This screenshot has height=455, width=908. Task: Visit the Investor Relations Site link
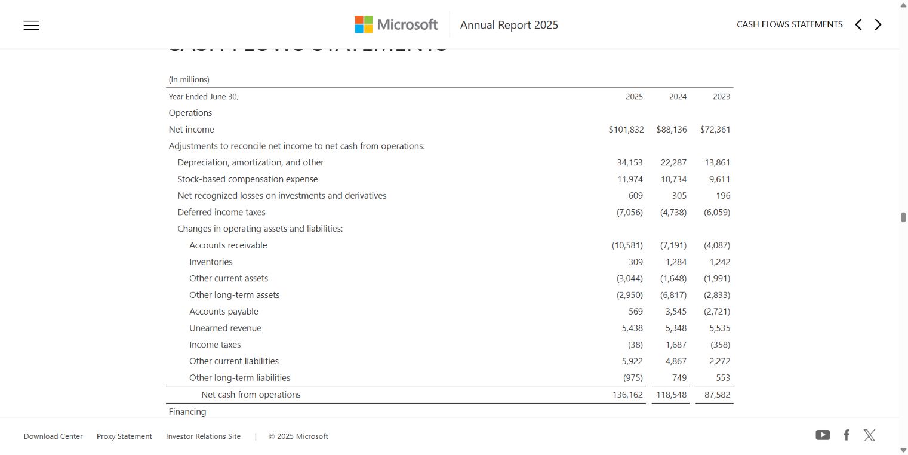coord(204,436)
